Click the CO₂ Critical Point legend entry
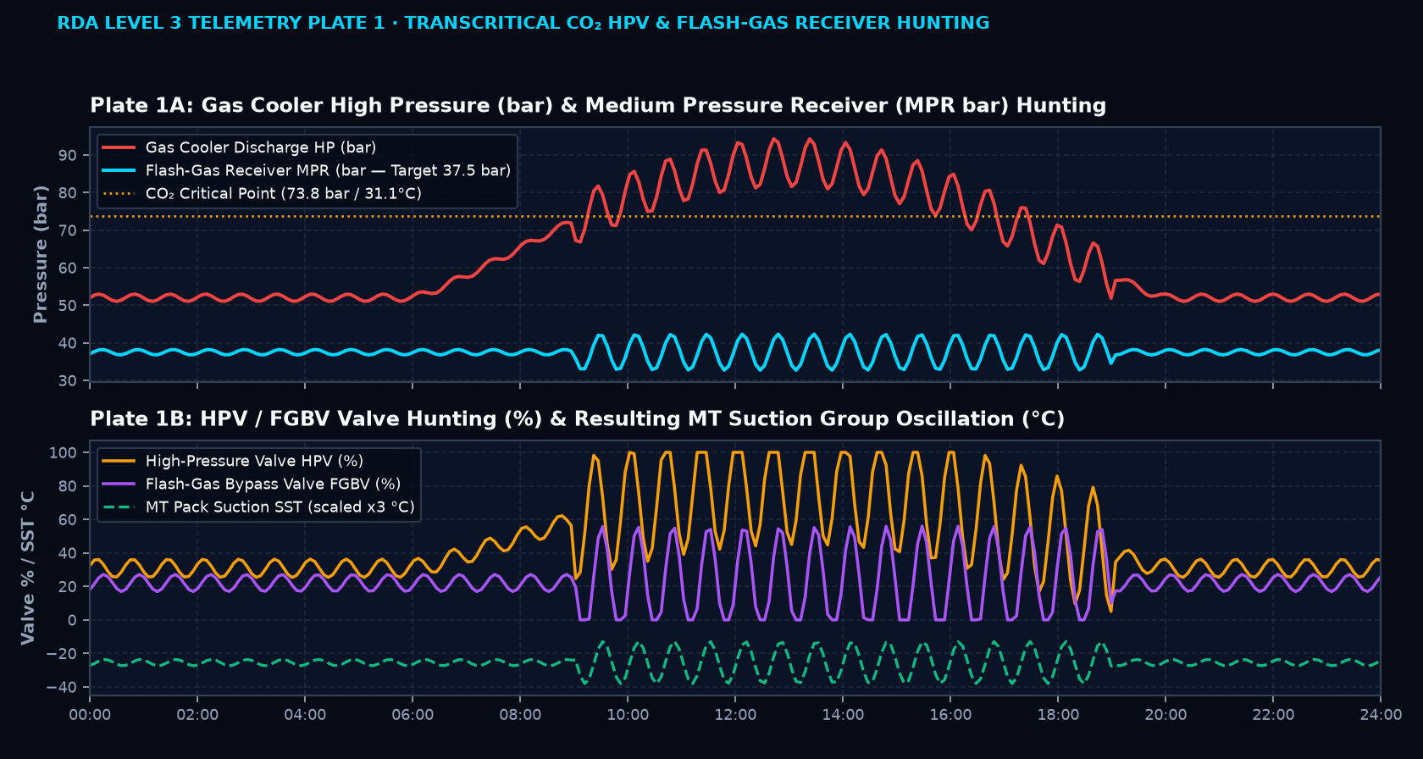1423x759 pixels. pyautogui.click(x=262, y=193)
